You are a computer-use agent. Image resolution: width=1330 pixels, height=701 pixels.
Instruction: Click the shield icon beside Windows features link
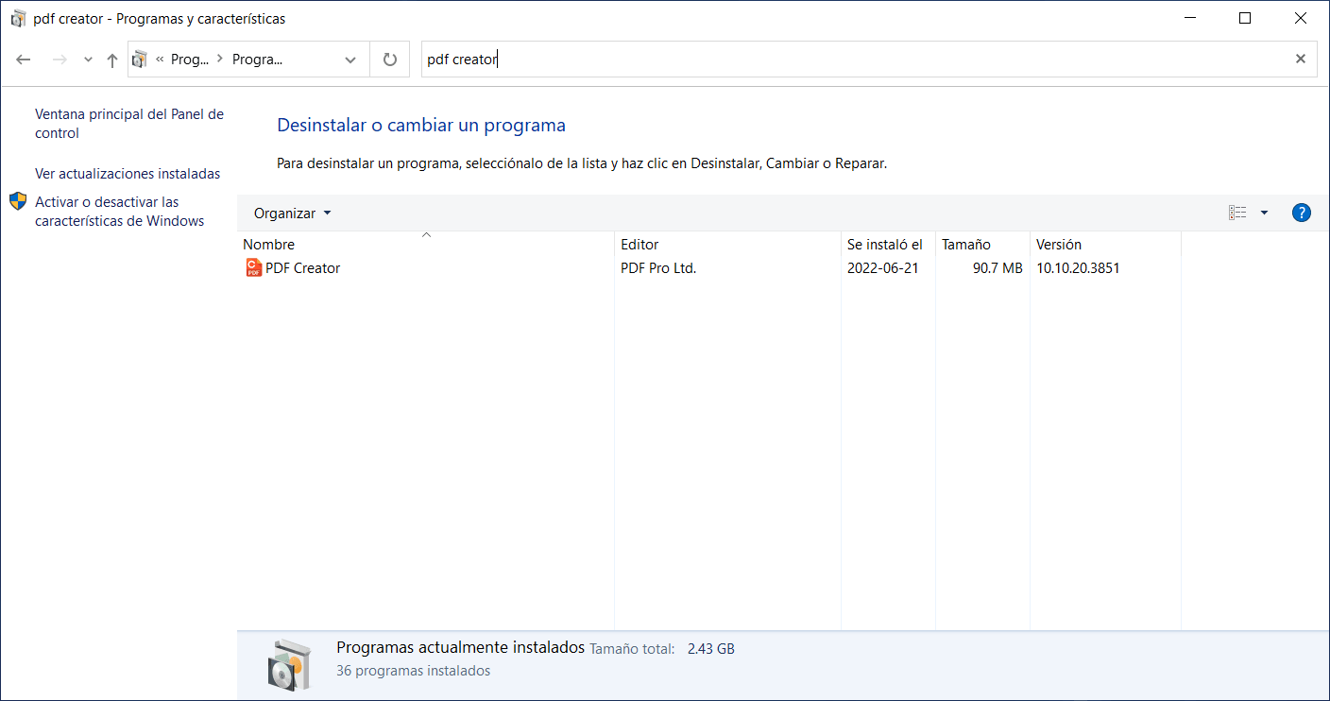(18, 200)
